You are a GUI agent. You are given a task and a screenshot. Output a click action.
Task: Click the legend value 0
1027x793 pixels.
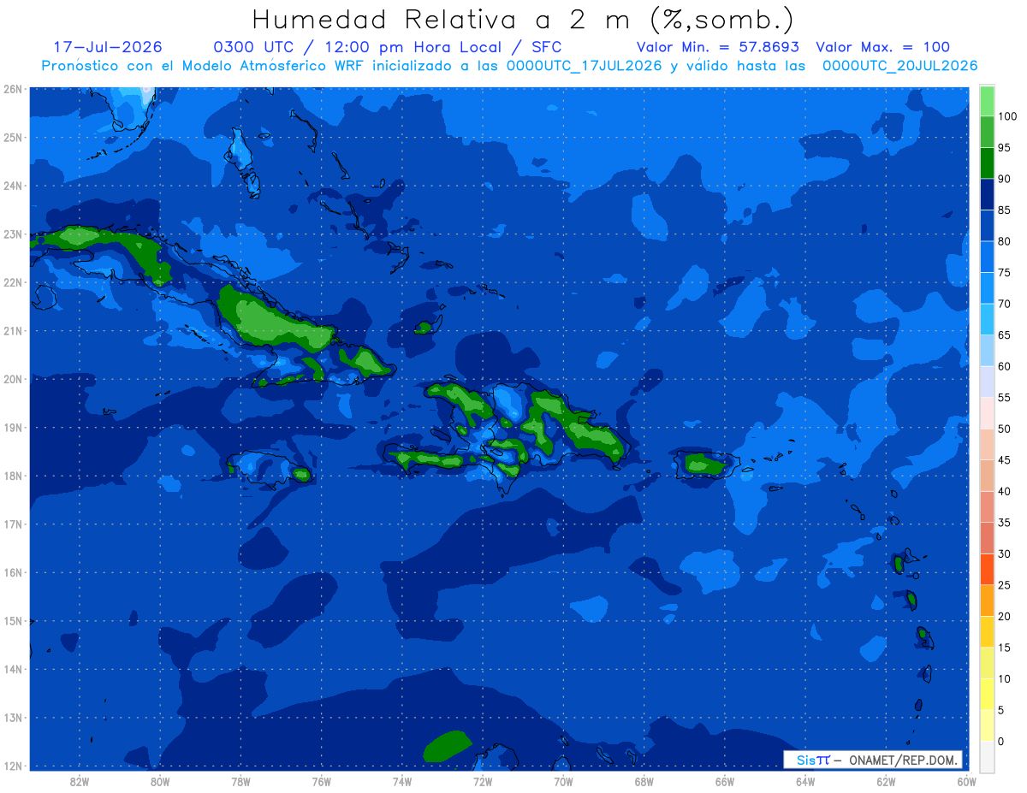(x=1001, y=741)
